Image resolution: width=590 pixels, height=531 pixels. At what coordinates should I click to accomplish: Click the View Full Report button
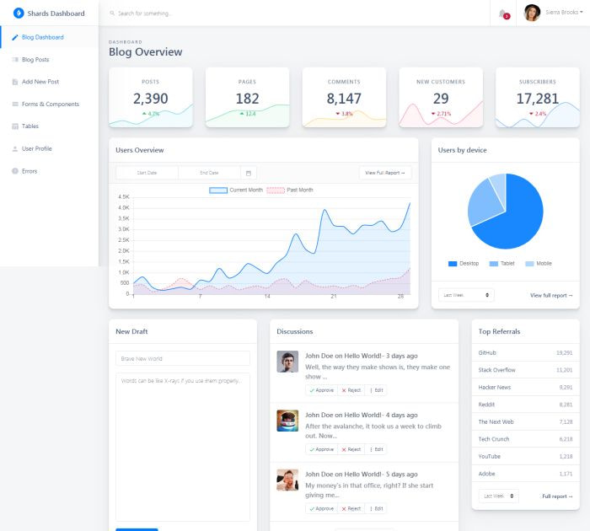(x=385, y=173)
